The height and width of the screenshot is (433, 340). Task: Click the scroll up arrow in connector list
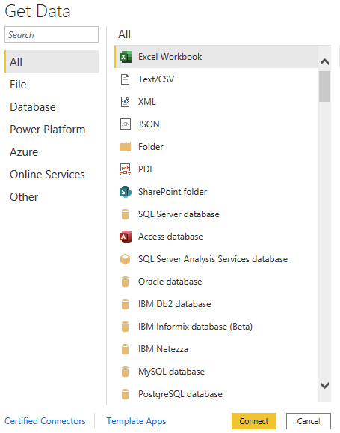click(x=324, y=62)
